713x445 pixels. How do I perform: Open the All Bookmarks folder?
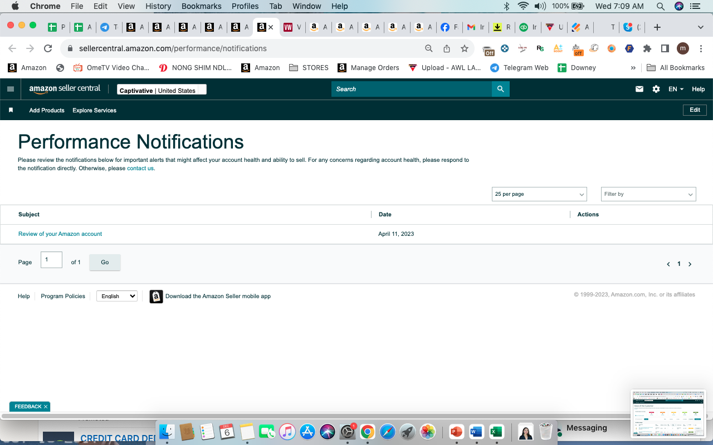pyautogui.click(x=676, y=68)
